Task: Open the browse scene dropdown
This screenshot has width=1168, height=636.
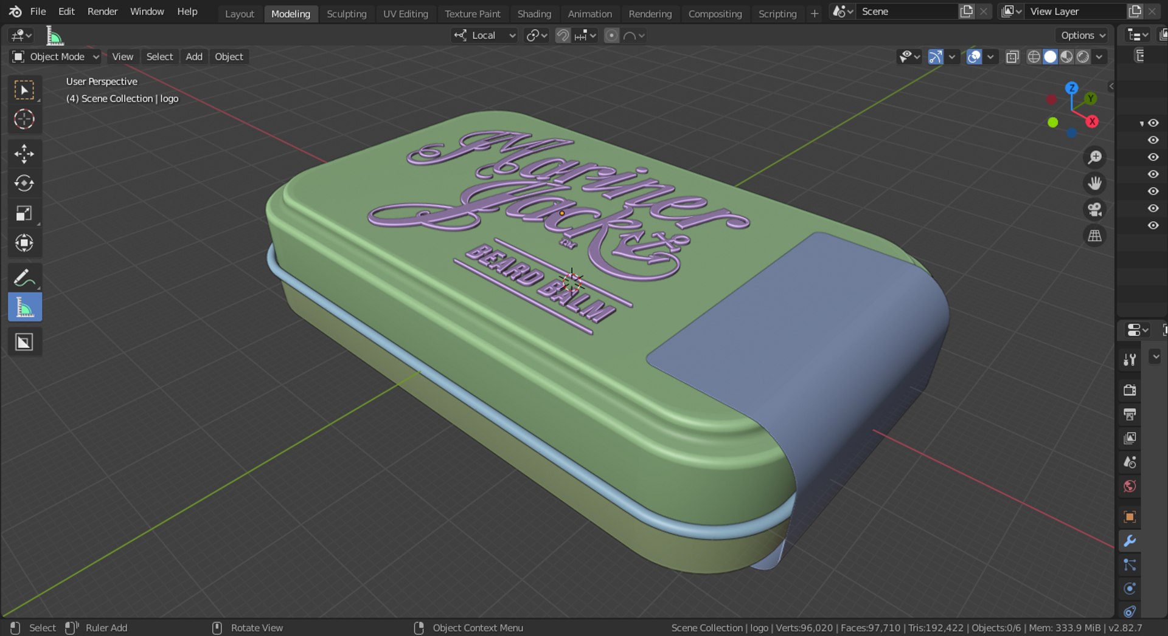Action: click(843, 12)
